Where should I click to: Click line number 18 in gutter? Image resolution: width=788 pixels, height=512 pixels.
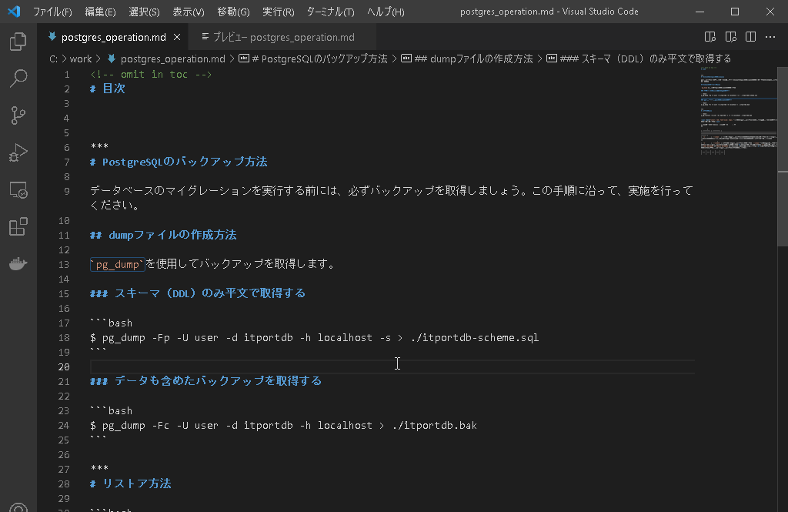click(x=64, y=337)
